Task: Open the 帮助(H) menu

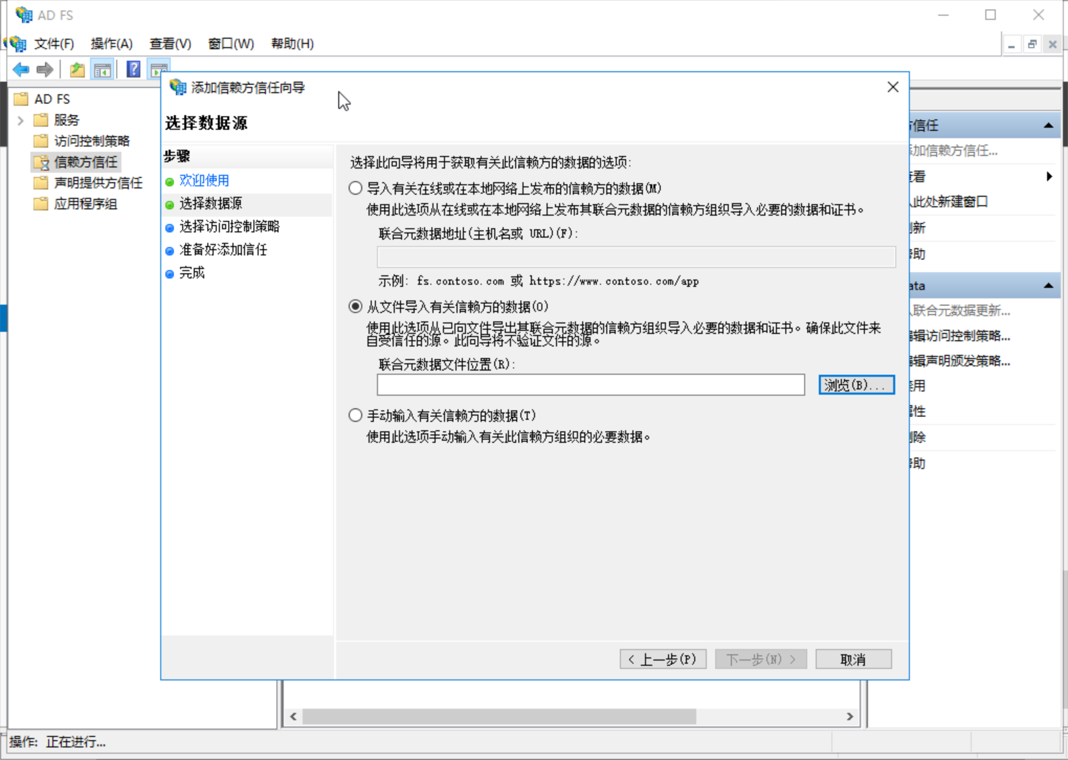Action: pos(292,43)
